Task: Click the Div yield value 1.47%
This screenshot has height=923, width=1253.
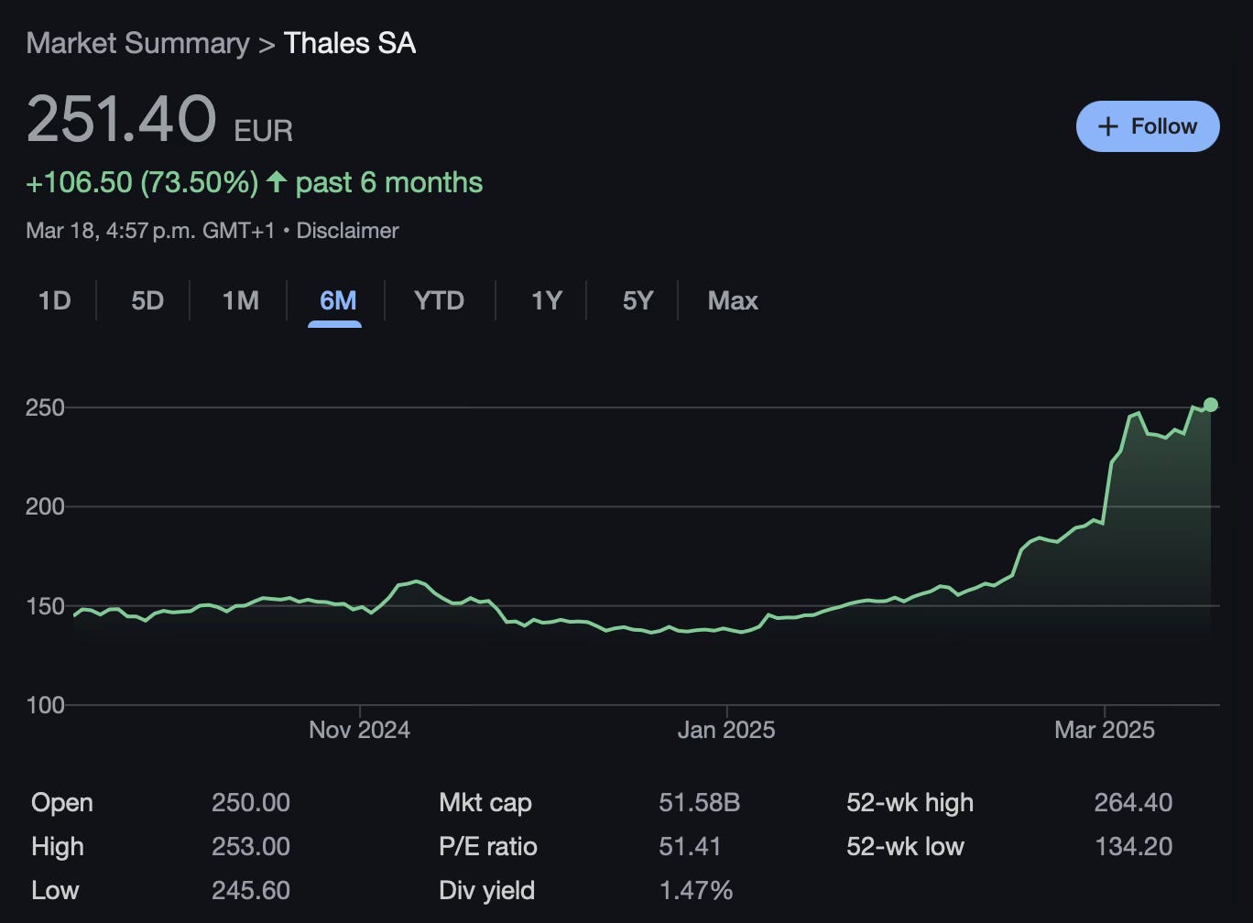Action: click(x=696, y=891)
